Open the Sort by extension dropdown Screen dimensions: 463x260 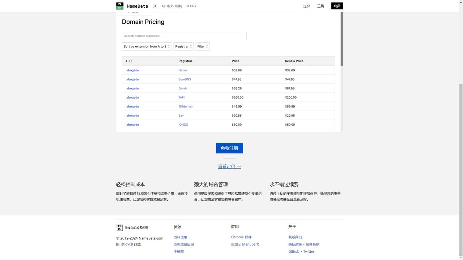146,46
